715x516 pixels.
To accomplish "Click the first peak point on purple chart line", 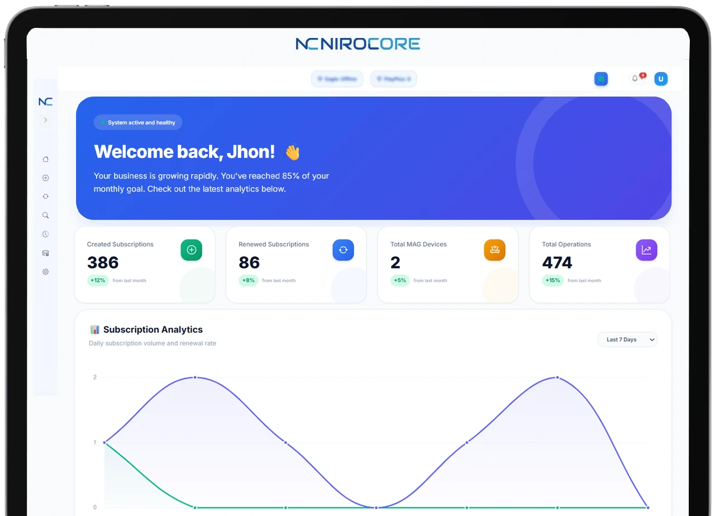I will (x=195, y=378).
